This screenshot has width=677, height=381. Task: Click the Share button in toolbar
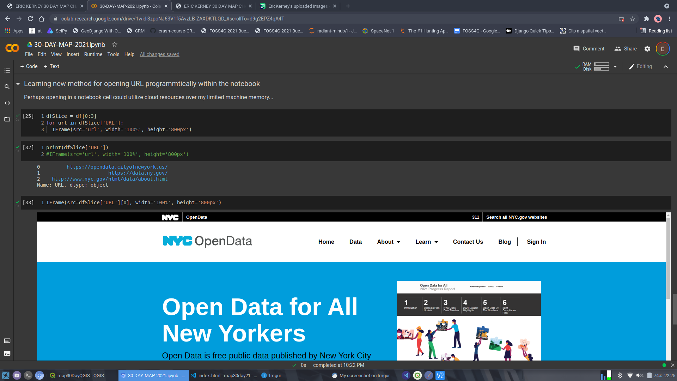pos(630,48)
